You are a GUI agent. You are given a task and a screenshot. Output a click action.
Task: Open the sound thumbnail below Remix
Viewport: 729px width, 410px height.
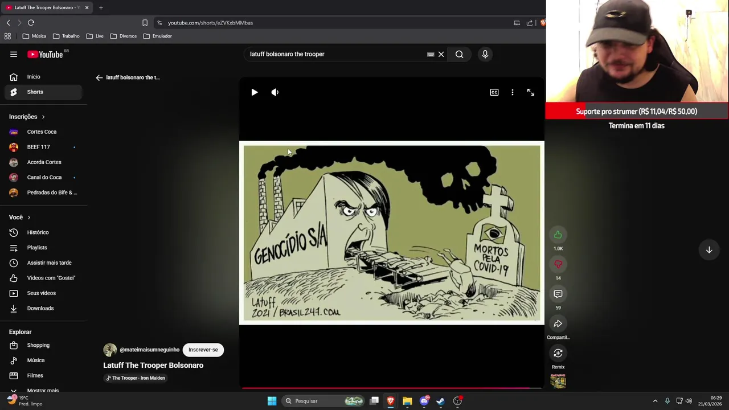(x=558, y=381)
